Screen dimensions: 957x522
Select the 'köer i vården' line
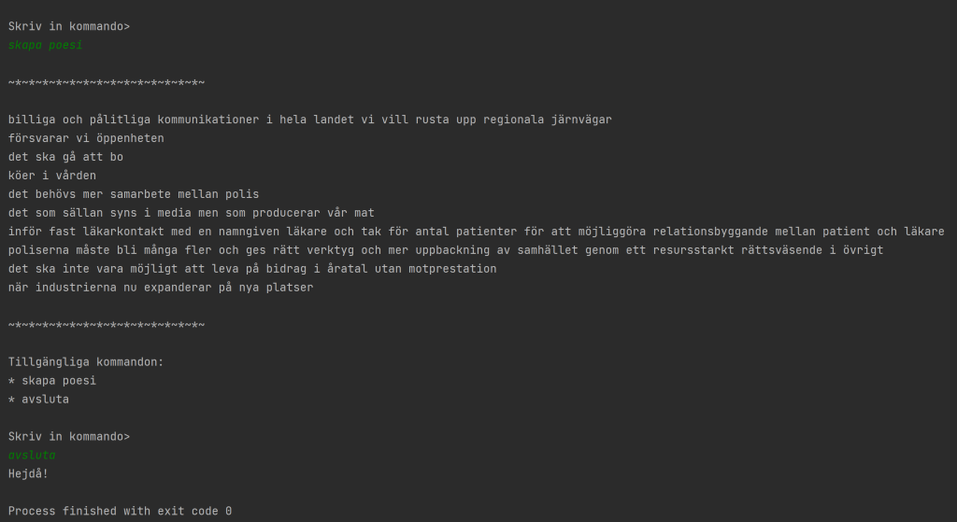click(52, 176)
